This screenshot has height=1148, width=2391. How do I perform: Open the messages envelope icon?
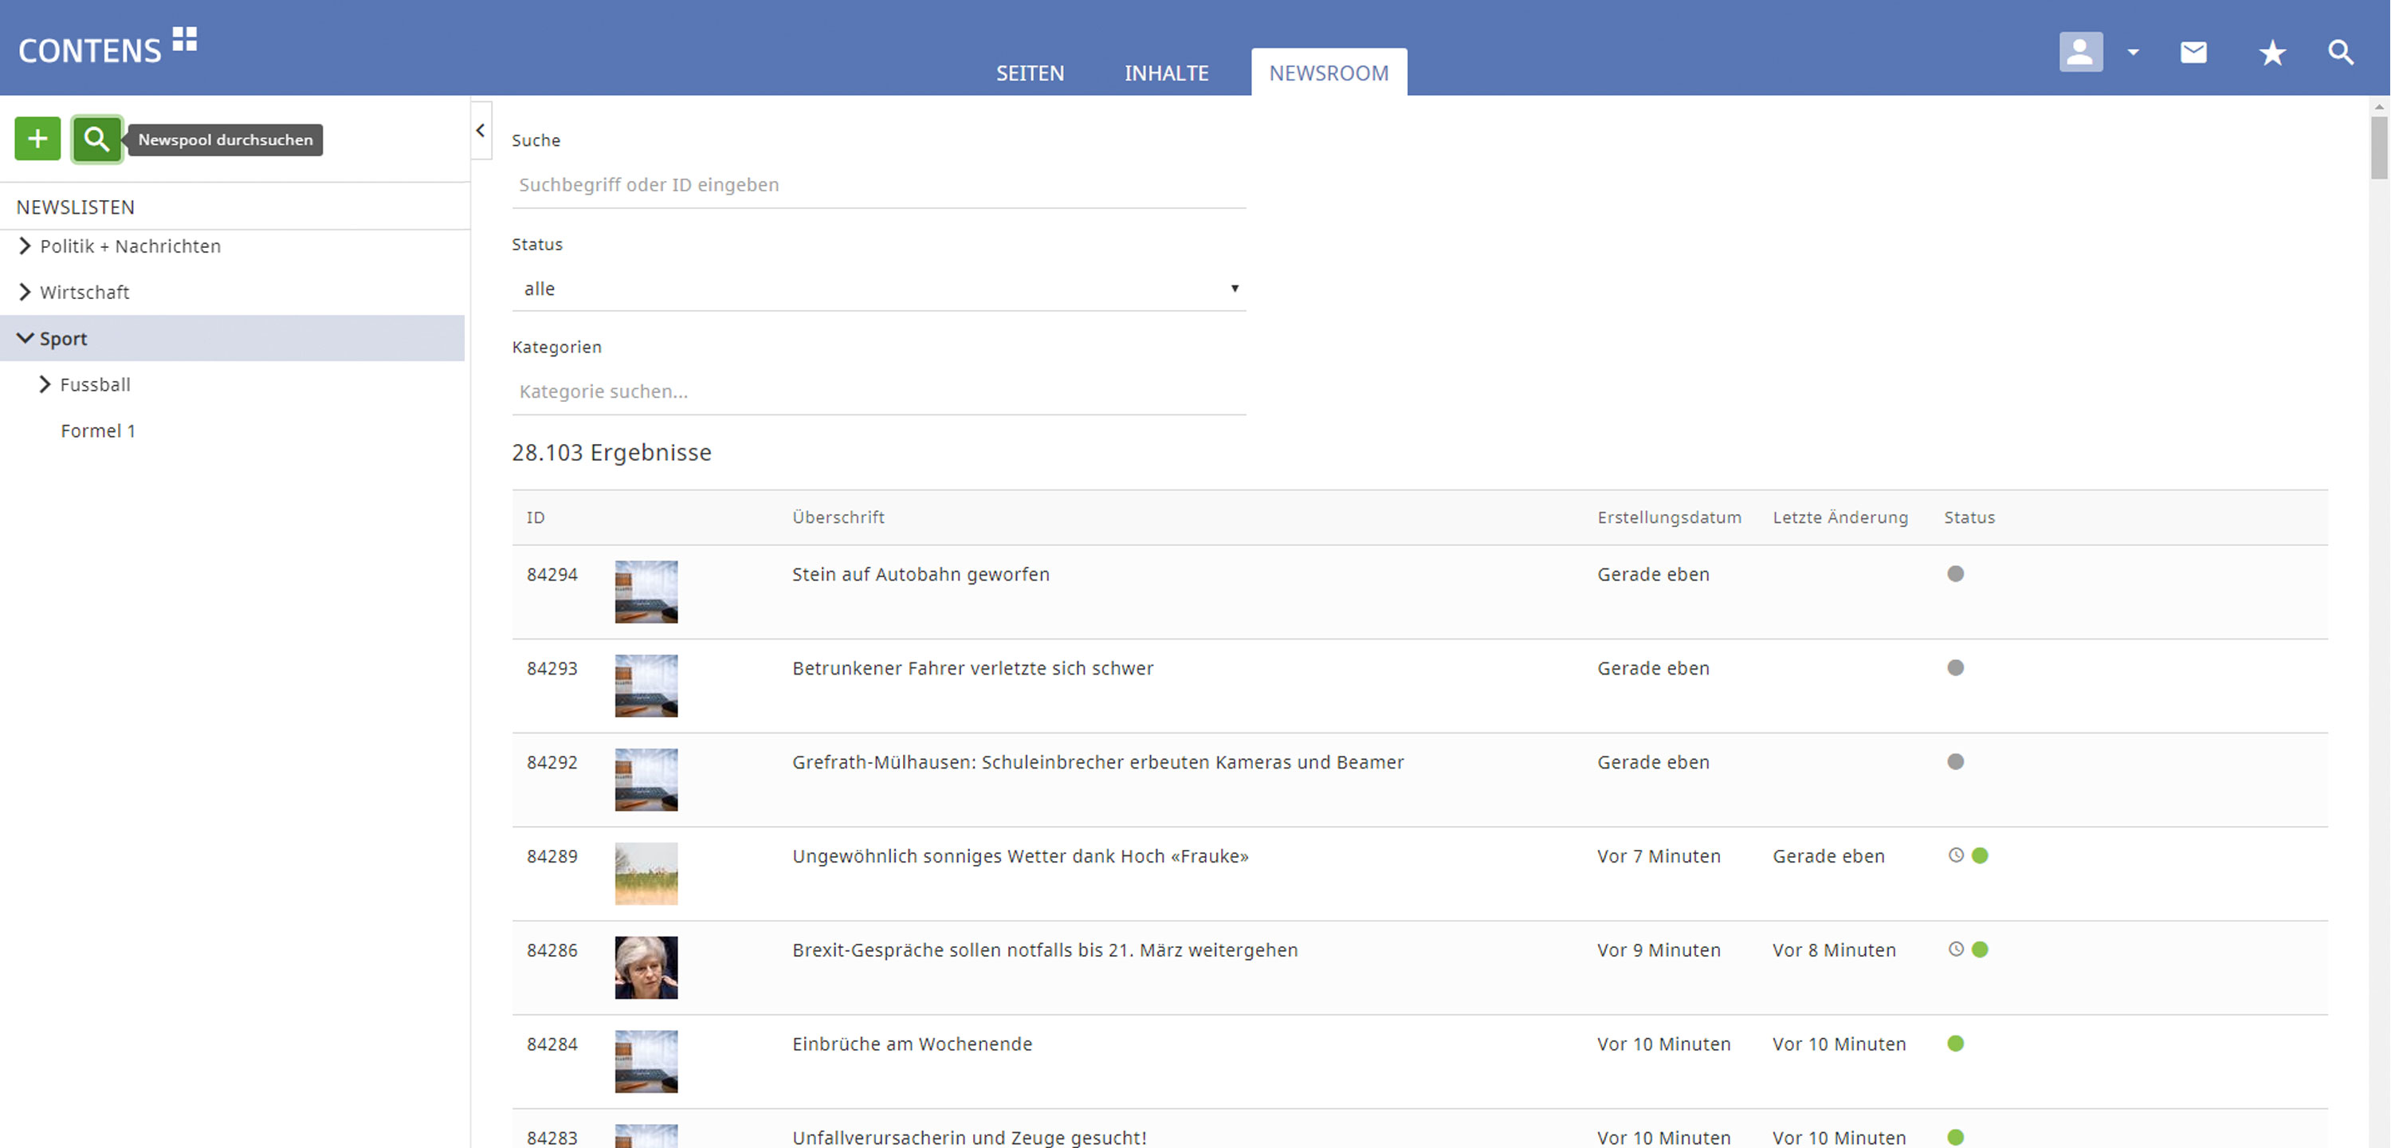click(x=2193, y=52)
